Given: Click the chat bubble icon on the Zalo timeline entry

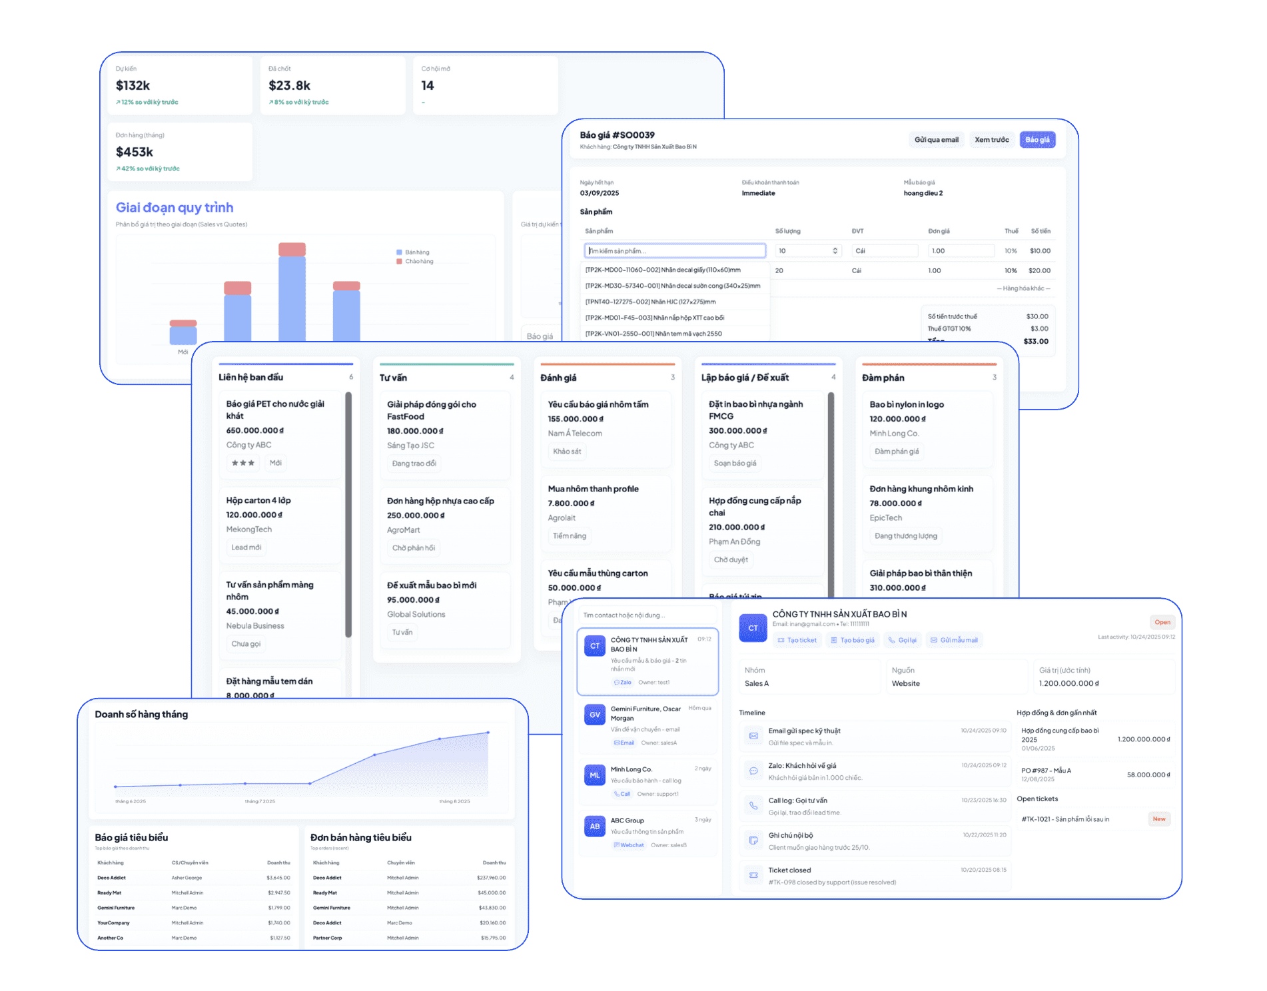Looking at the screenshot, I should [x=753, y=771].
